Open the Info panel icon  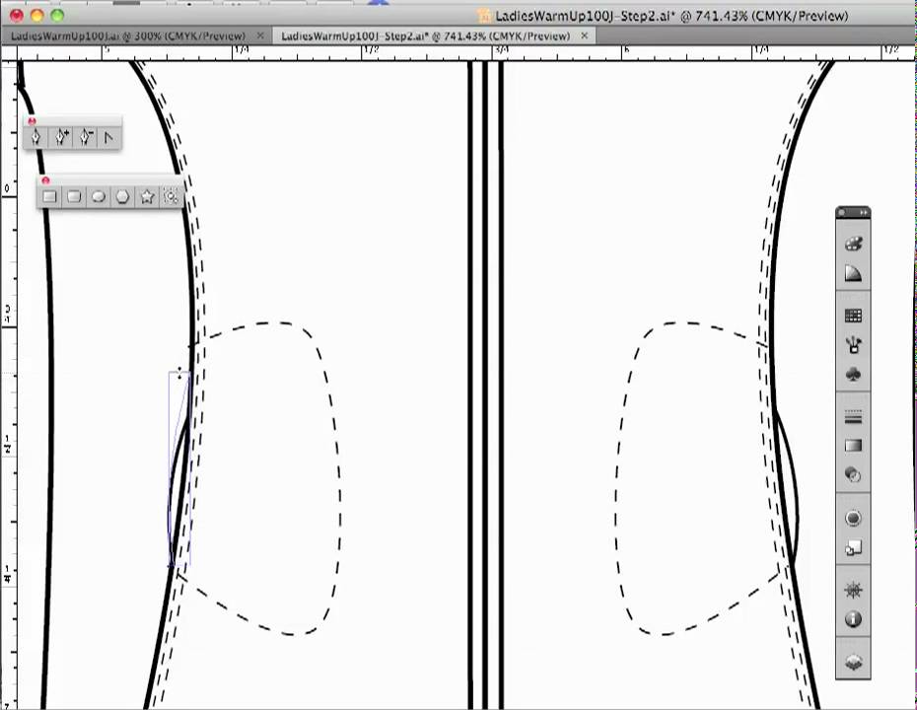[x=853, y=618]
